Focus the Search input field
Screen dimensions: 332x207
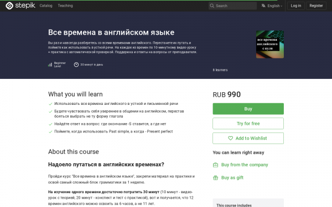(x=232, y=6)
